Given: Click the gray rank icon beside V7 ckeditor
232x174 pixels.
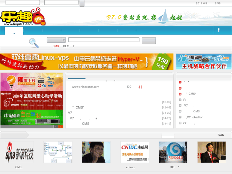Looking at the screenshot, I should pyautogui.click(x=180, y=117).
